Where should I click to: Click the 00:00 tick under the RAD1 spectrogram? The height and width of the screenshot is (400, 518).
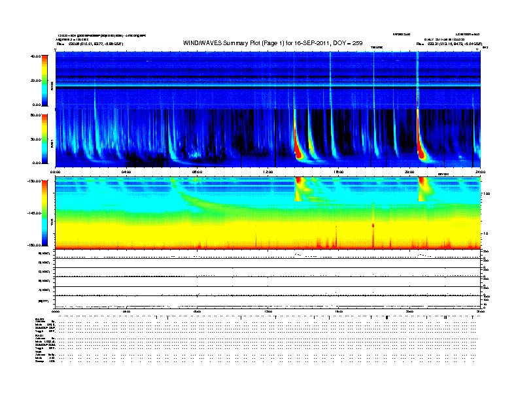(x=55, y=172)
